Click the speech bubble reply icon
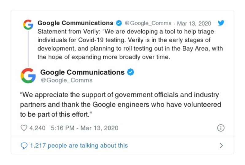This screenshot has width=245, height=165. click(x=24, y=145)
